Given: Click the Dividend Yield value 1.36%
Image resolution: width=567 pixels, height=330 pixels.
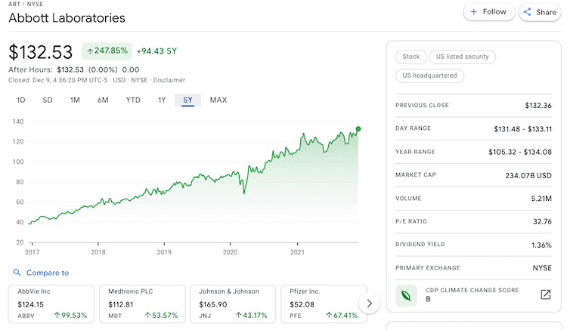Looking at the screenshot, I should [541, 245].
